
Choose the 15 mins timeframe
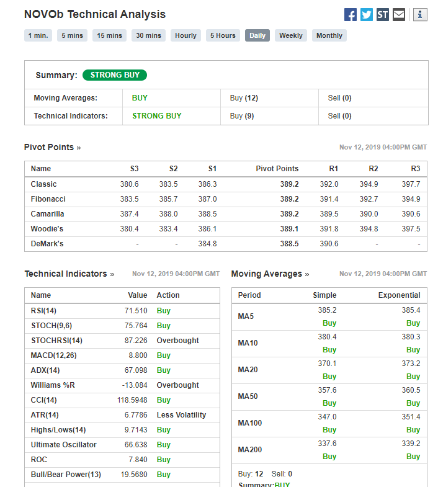pos(109,35)
